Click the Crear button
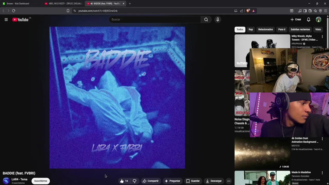Screen dimensions: 329x185 (296, 20)
